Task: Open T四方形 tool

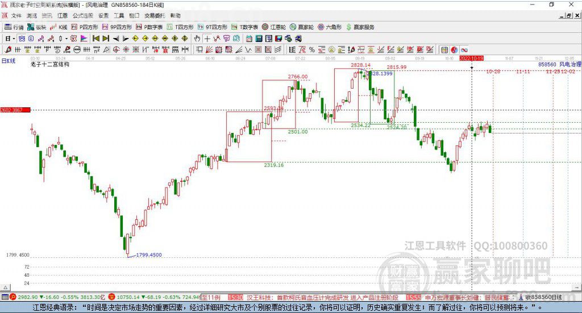Action: pos(180,27)
